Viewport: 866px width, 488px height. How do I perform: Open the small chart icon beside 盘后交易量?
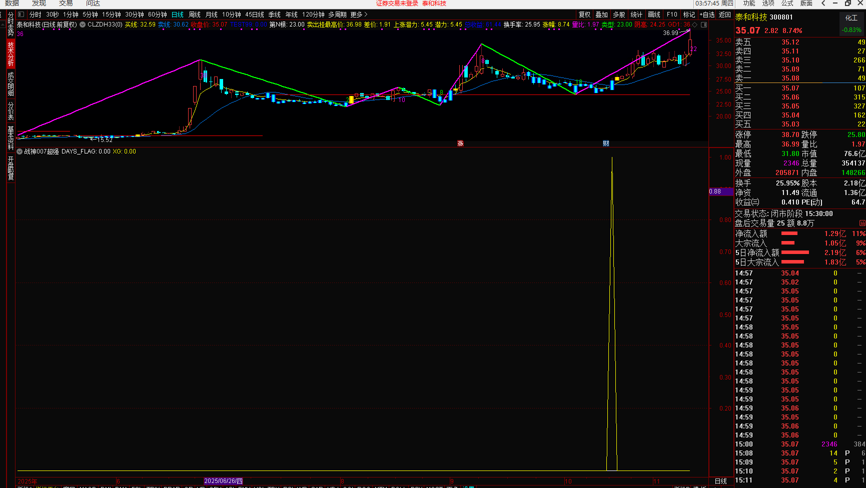(x=862, y=223)
